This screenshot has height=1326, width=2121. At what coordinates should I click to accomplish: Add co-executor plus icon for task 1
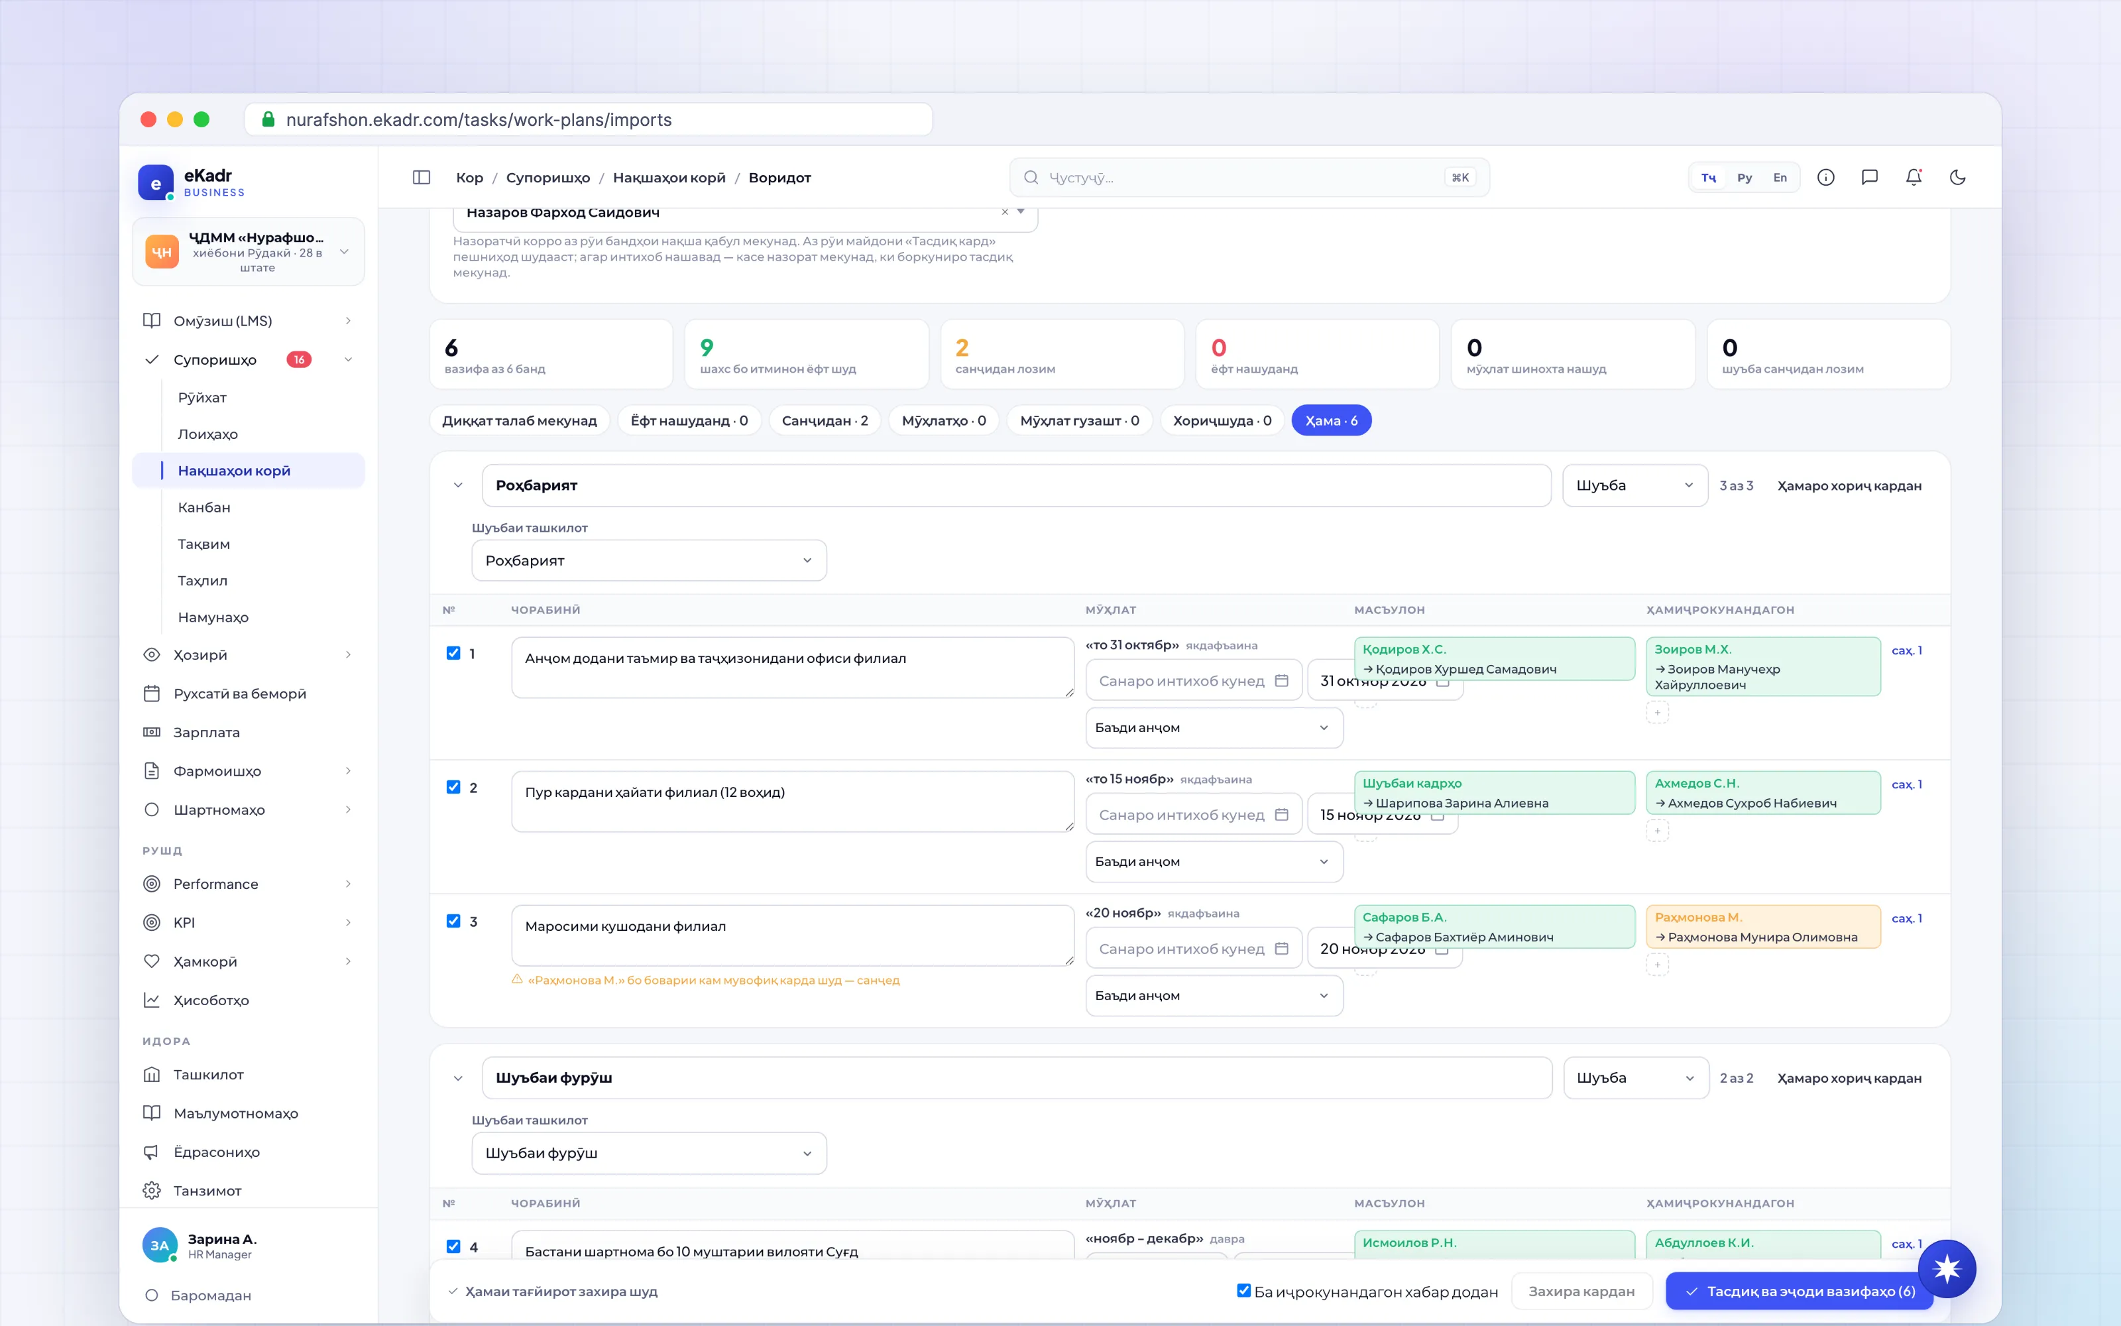click(1656, 713)
